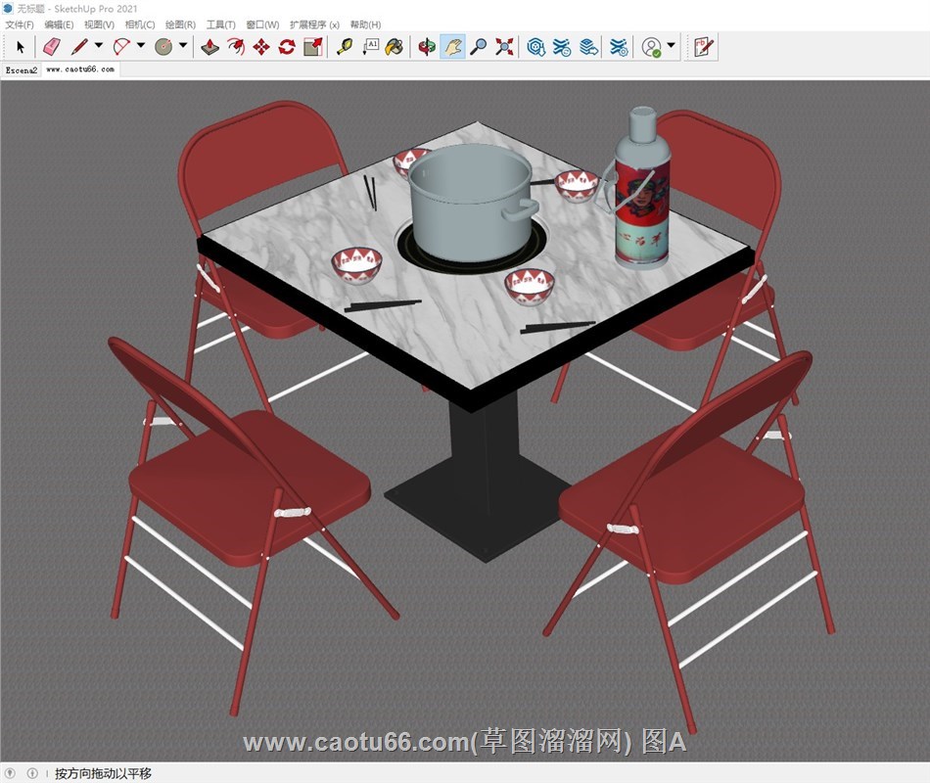Select the Rotate tool

click(287, 46)
